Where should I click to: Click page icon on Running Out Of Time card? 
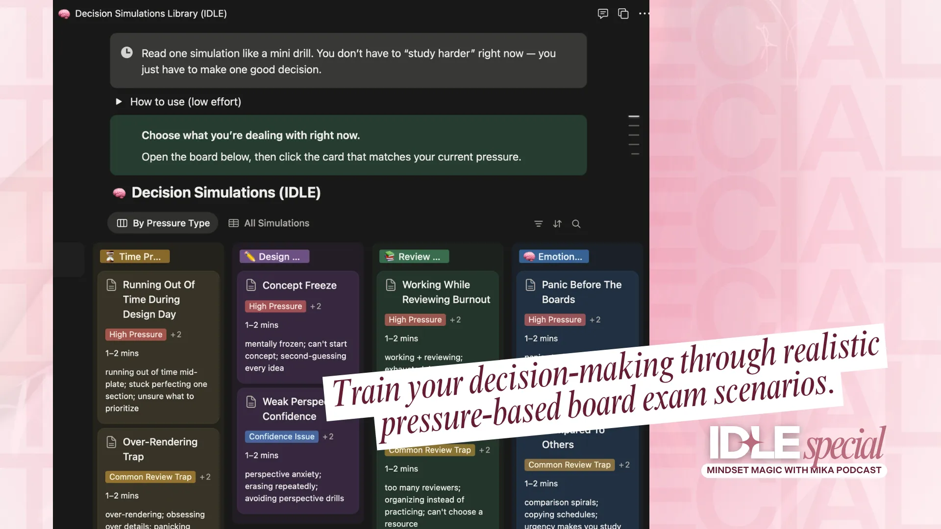111,285
